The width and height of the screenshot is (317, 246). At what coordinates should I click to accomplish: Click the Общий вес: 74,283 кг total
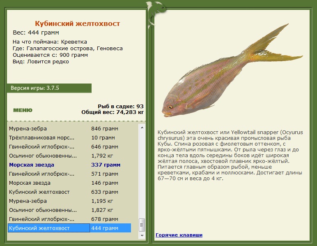113,112
